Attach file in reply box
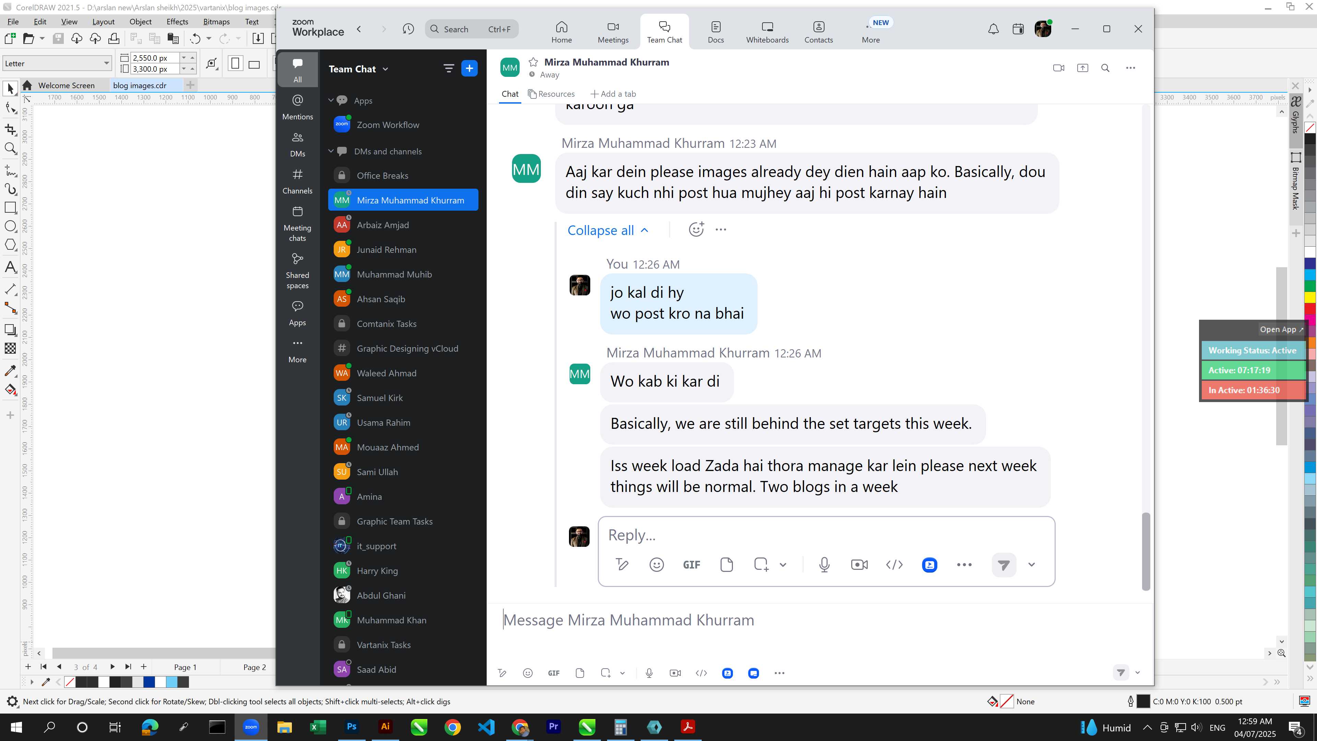This screenshot has width=1317, height=741. click(x=726, y=565)
